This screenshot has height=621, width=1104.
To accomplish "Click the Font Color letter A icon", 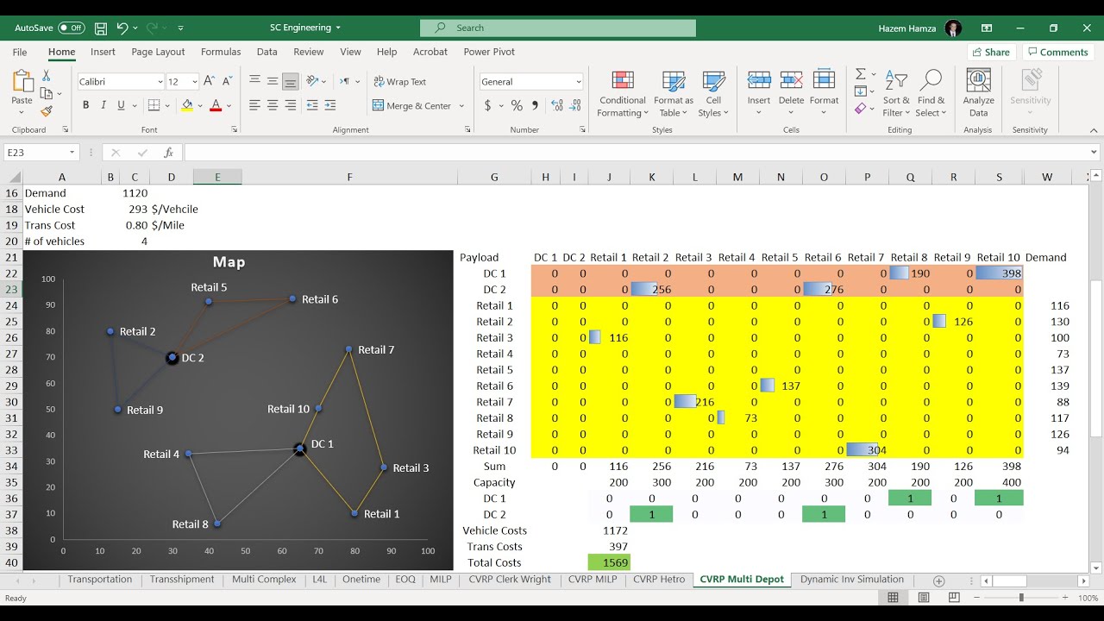I will 216,105.
